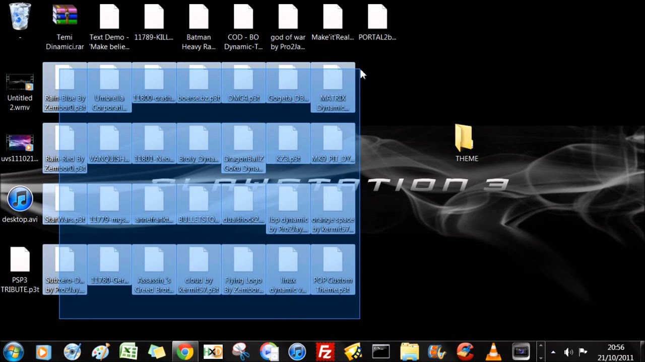645x362 pixels.
Task: Select the Untitled 2.wmv video file
Action: pos(20,93)
